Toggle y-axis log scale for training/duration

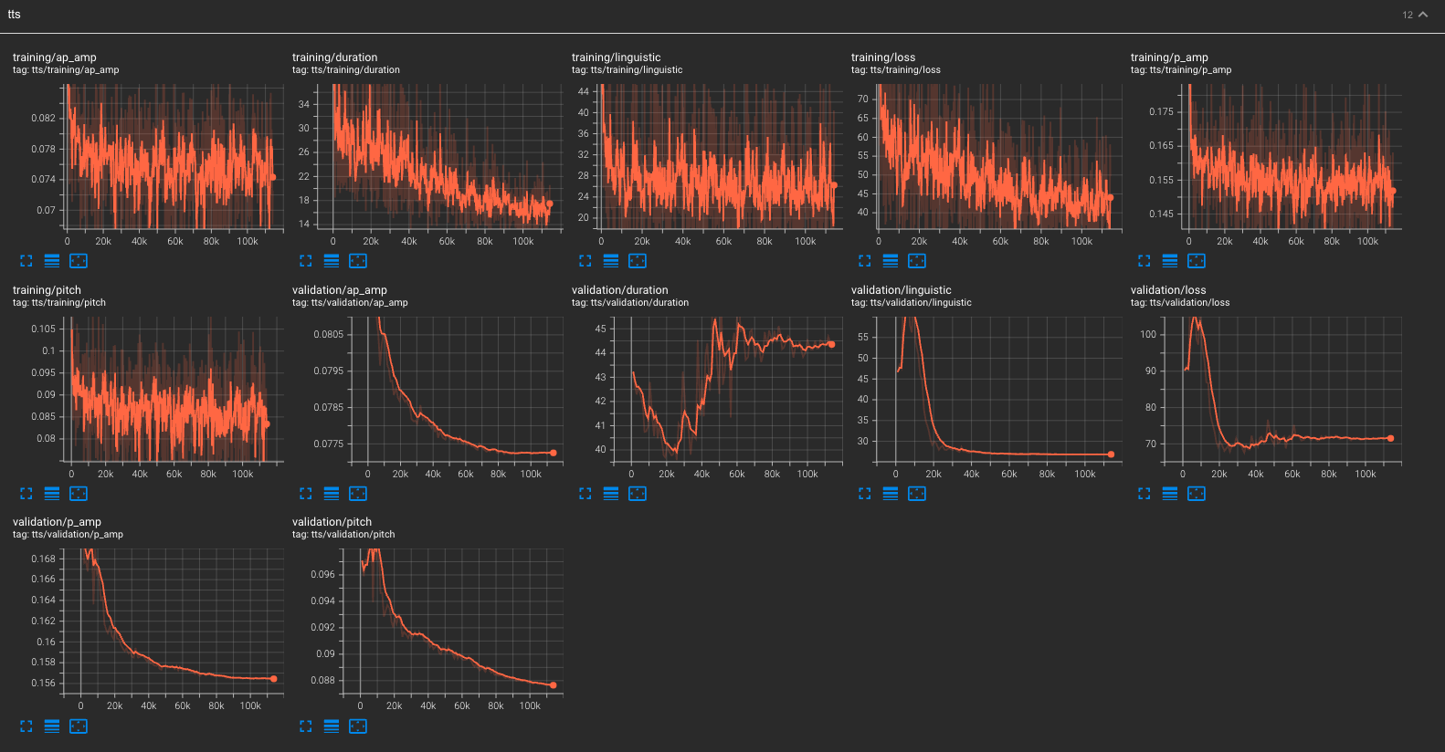pos(332,261)
